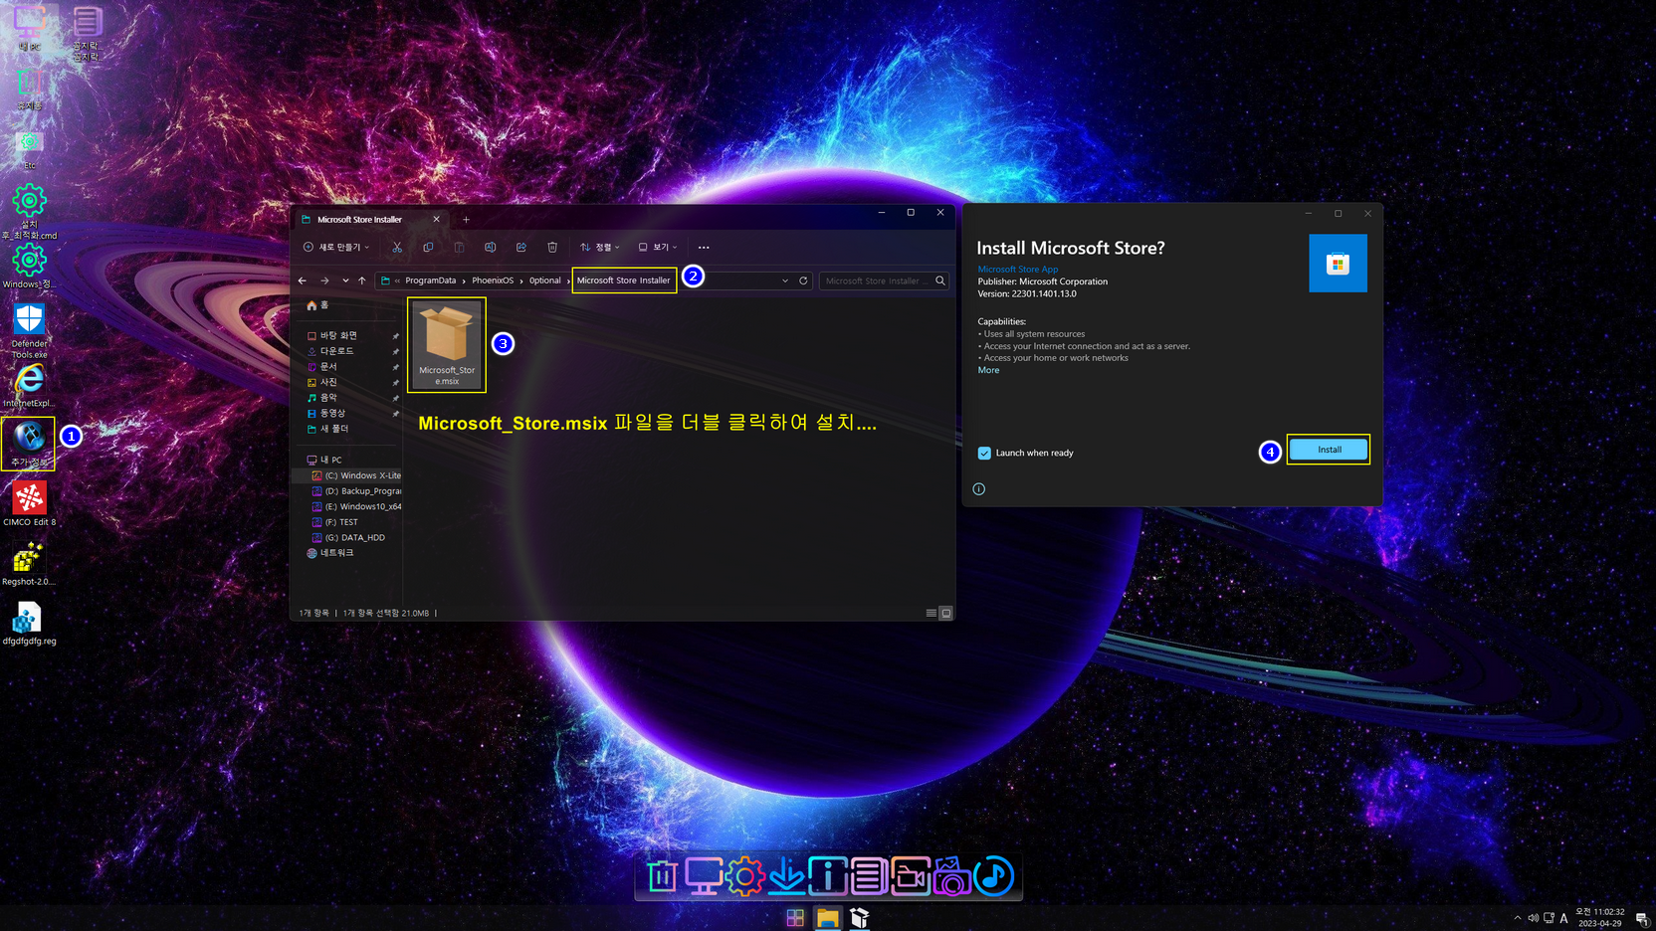Click the Share icon in Explorer toolbar
1656x931 pixels.
tap(520, 247)
